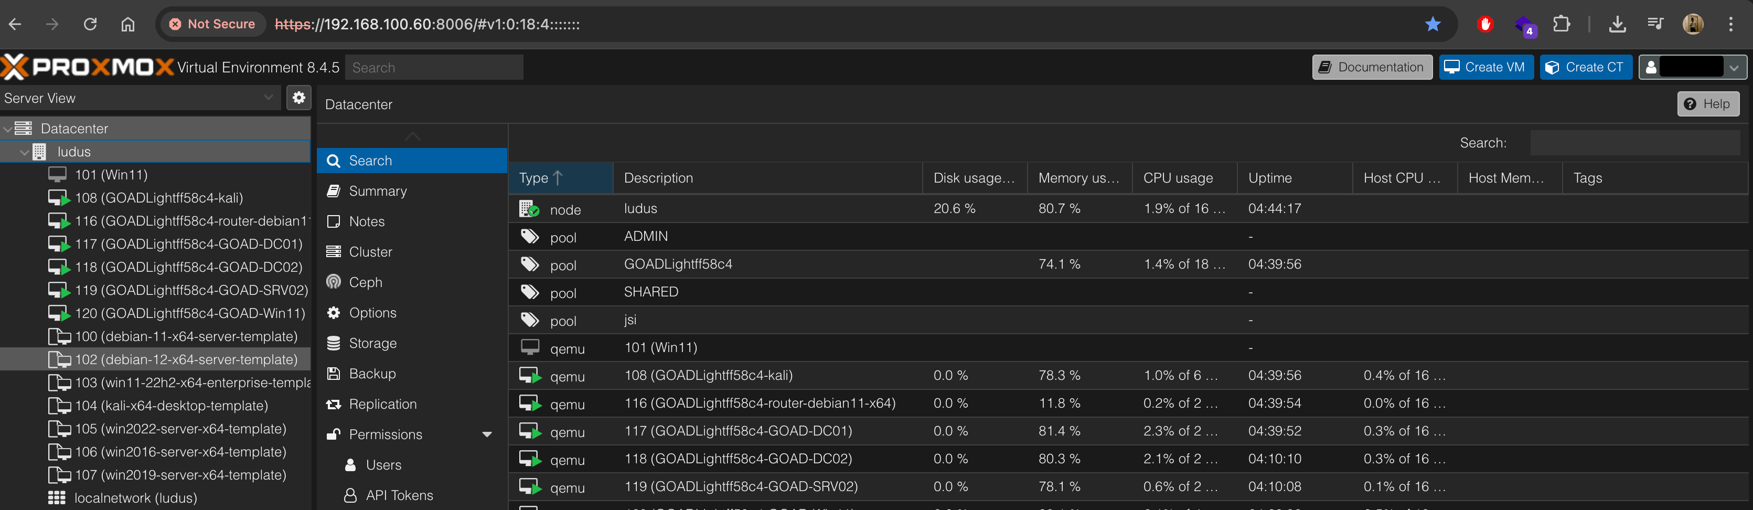Select the Cluster menu item
The width and height of the screenshot is (1753, 510).
tap(370, 252)
